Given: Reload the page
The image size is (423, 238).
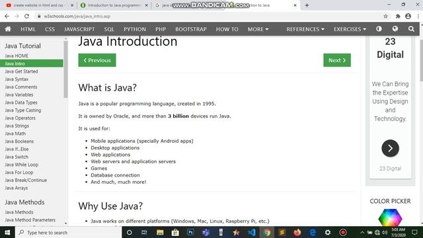Looking at the screenshot, I should (26, 16).
